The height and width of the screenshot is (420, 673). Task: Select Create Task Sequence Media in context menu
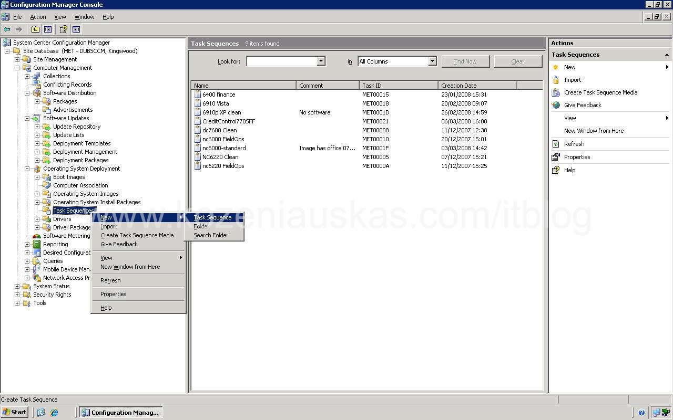pos(138,235)
